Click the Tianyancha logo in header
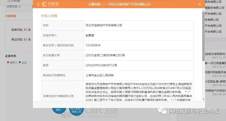 pos(50,4)
